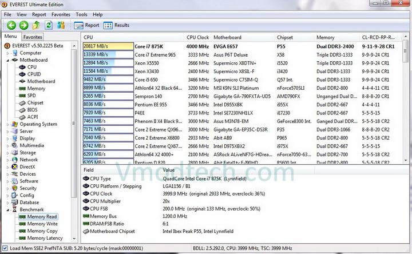Open the Favorites menu in menu bar
This screenshot has width=412, height=254.
(61, 14)
